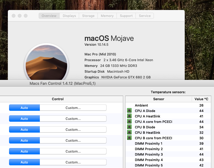Click the CPU B Diode chip icon

[x=129, y=127]
